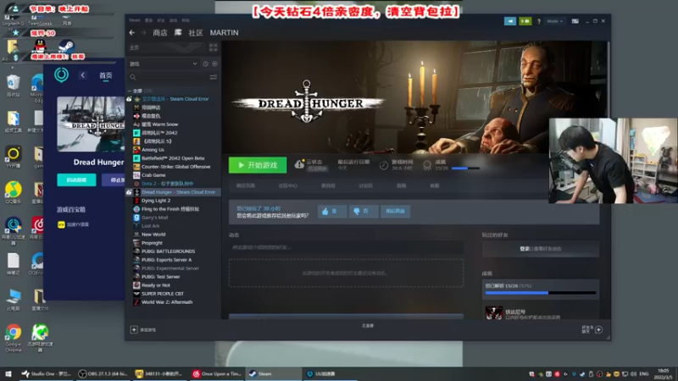678x381 pixels.
Task: Open the UU accelerator 首页 tab
Action: (106, 75)
